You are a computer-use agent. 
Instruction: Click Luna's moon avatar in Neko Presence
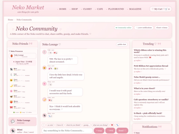[x=11, y=86]
